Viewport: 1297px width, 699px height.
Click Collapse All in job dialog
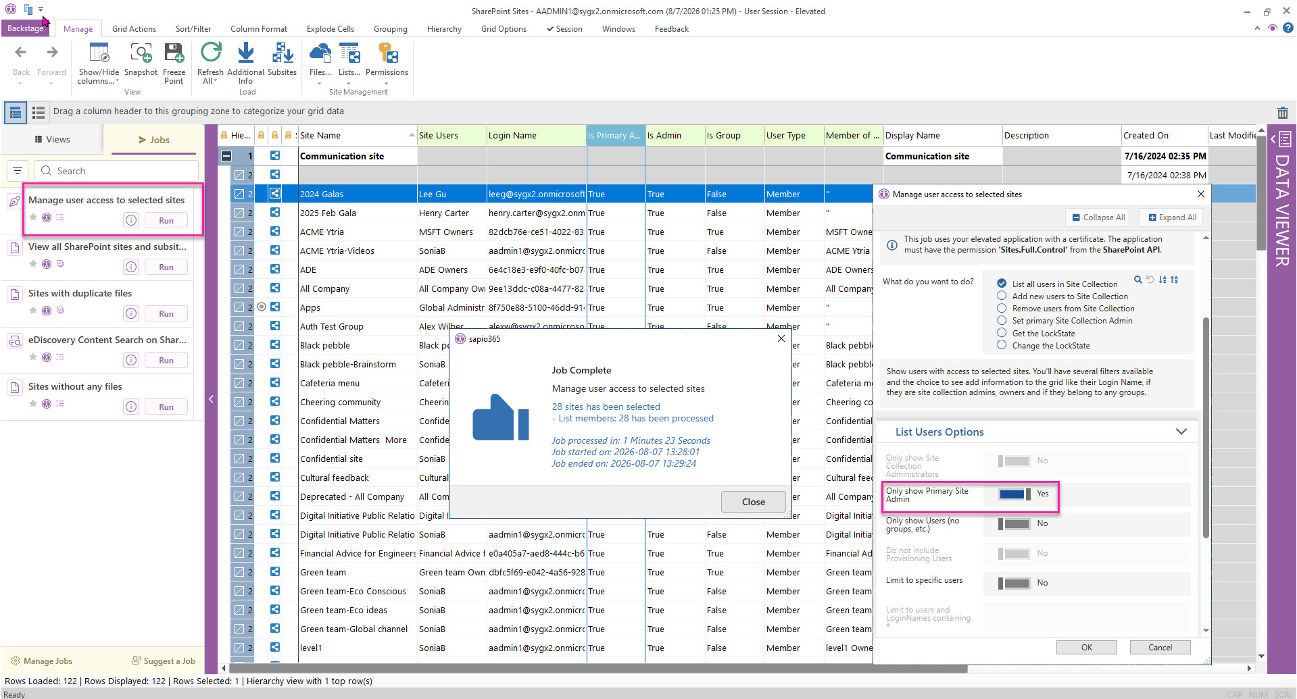click(x=1098, y=217)
